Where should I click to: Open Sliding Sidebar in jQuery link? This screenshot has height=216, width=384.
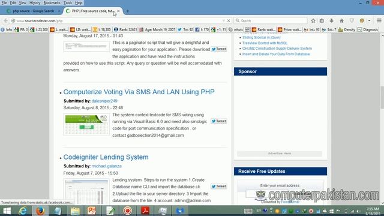click(x=262, y=37)
